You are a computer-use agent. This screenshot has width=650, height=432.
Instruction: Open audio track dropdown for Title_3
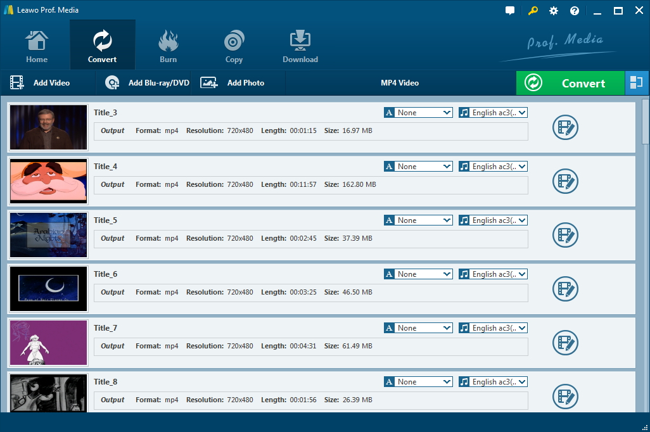493,113
